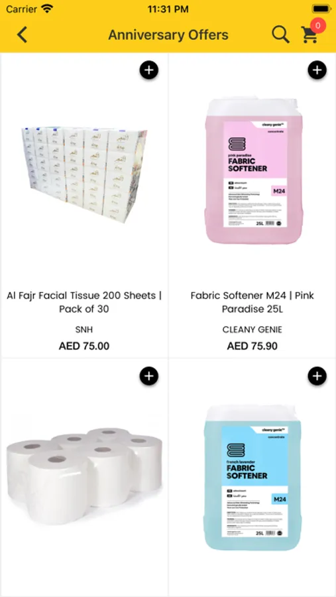Screen dimensions: 336x597
Task: Open the blue French Lavender softener image
Action: click(x=252, y=478)
